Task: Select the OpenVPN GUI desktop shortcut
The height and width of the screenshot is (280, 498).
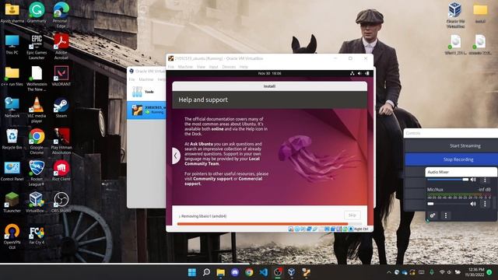Action: click(12, 236)
